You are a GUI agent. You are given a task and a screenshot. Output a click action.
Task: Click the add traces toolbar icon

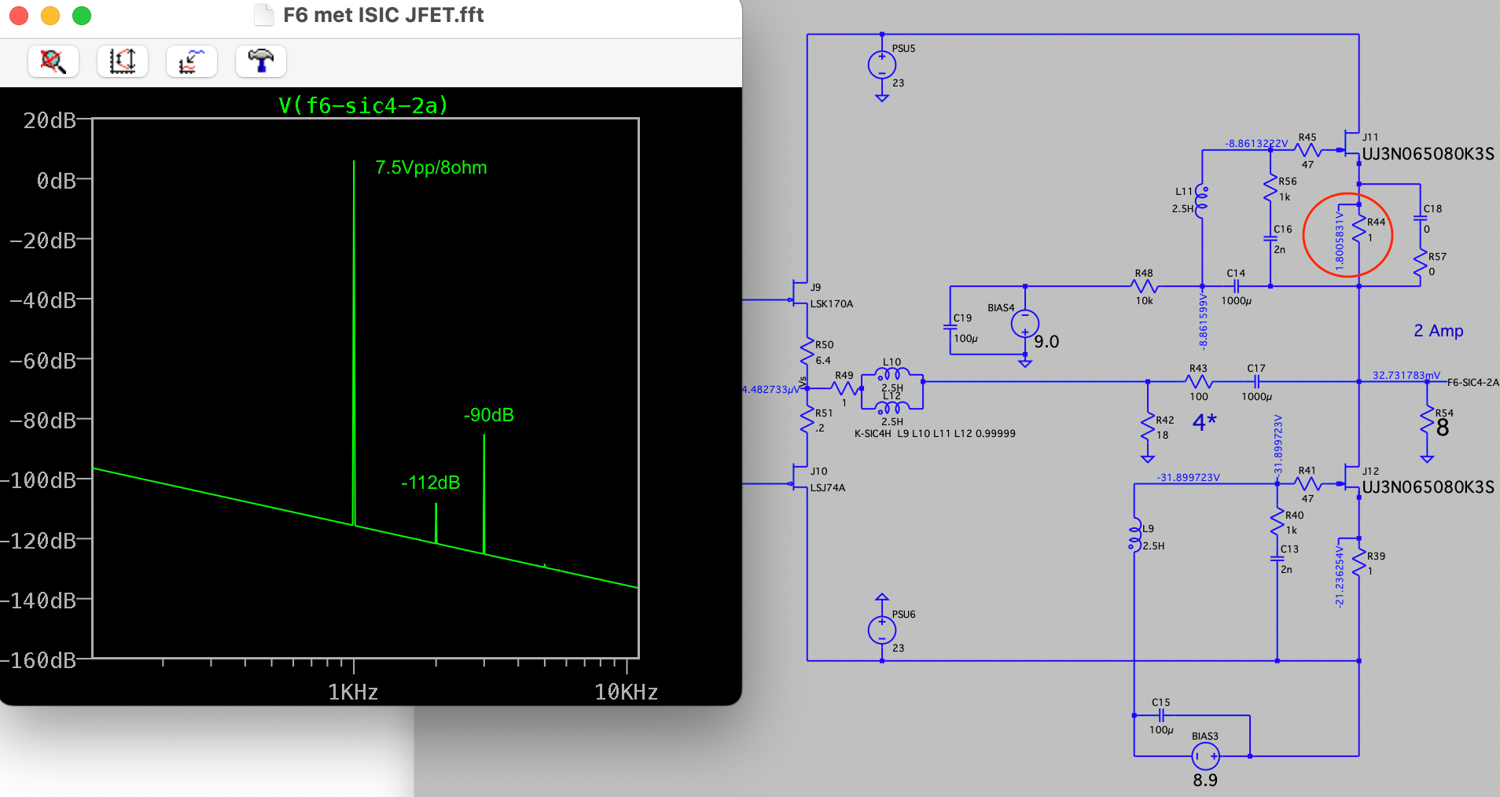click(192, 61)
